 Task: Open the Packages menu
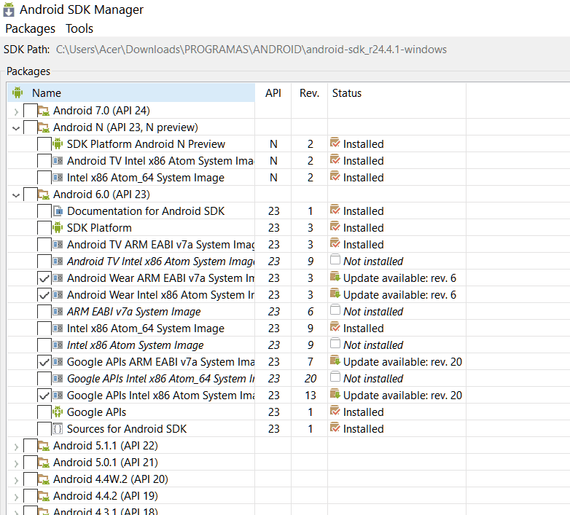(x=30, y=28)
